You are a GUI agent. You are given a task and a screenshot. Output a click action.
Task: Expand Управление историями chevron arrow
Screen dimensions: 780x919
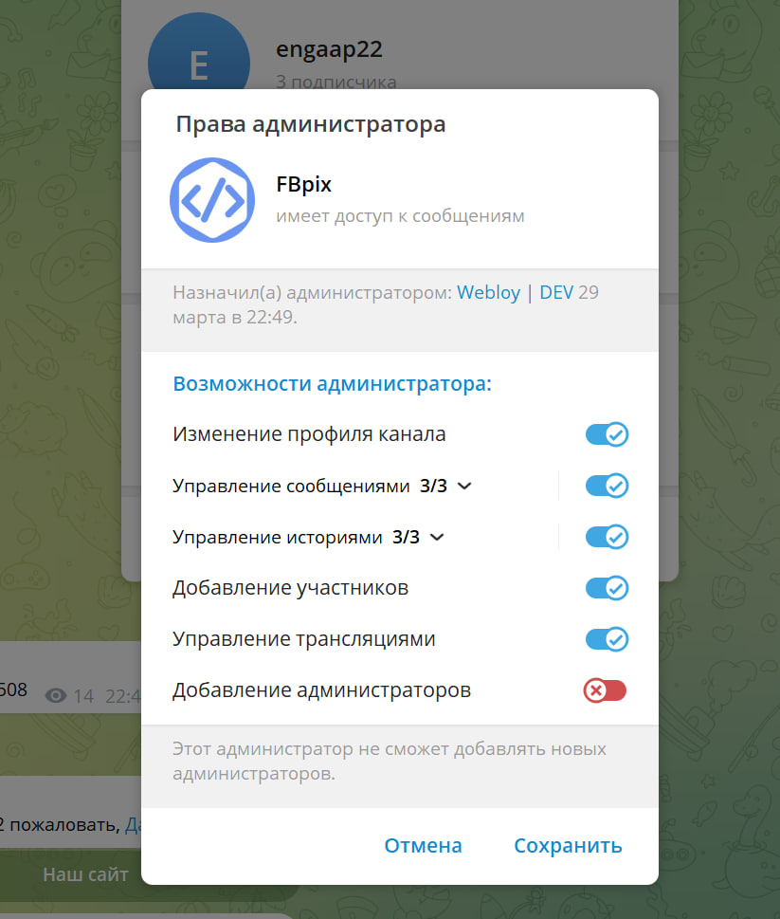click(437, 538)
